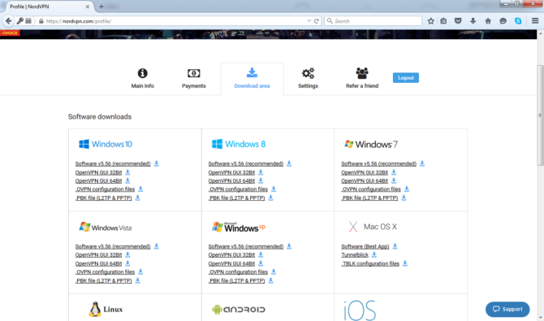Open the Refer a friend tab
Viewport: 544px width, 321px height.
click(x=362, y=79)
